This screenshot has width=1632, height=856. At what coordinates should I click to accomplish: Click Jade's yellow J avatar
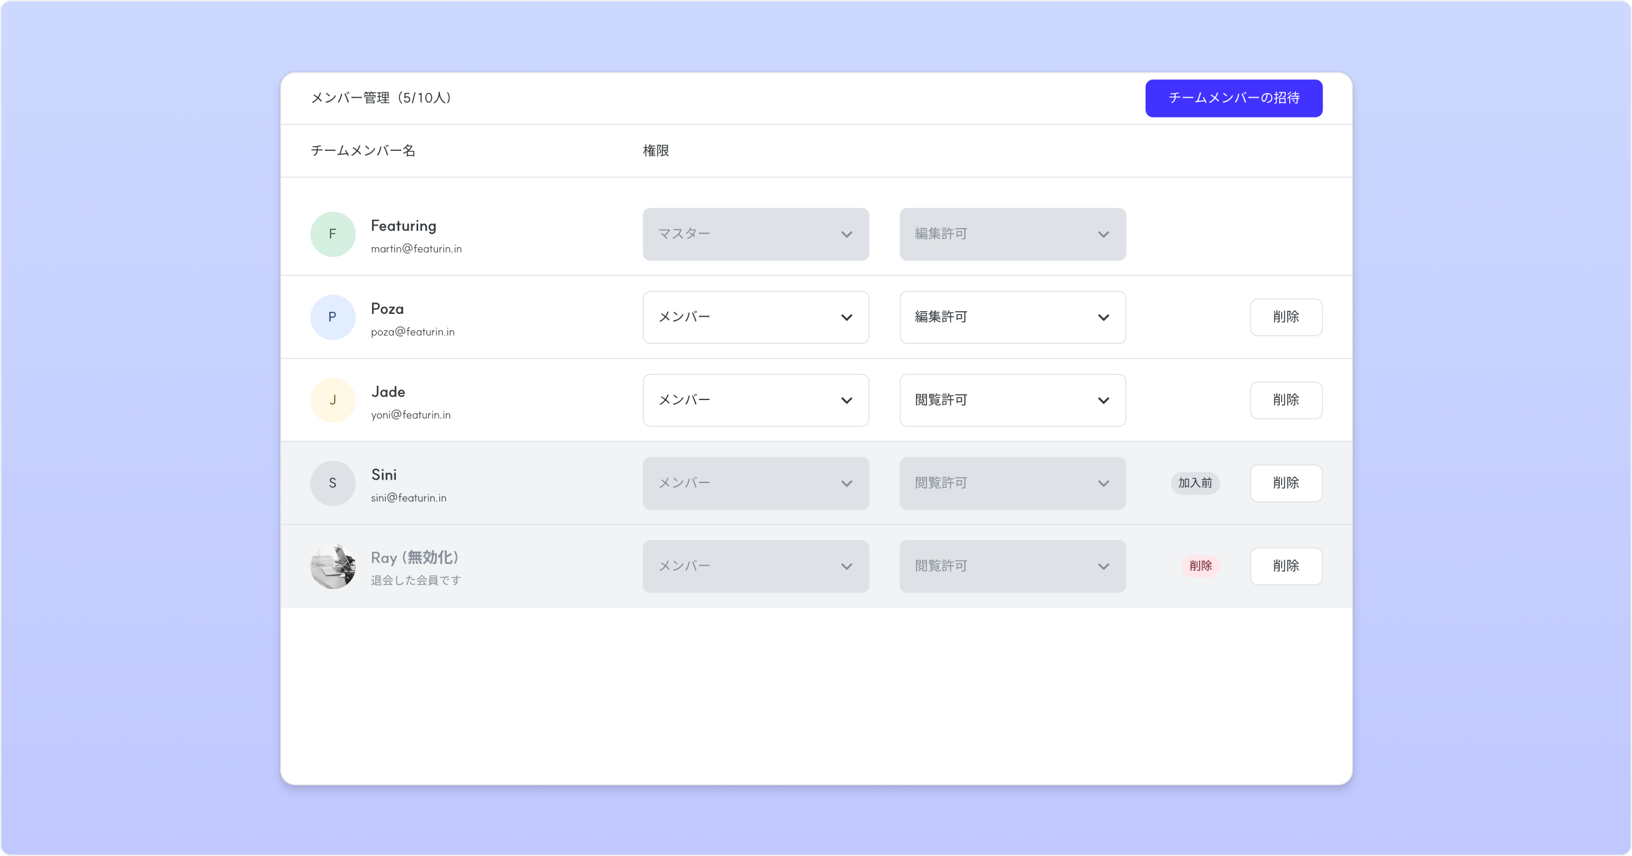333,400
